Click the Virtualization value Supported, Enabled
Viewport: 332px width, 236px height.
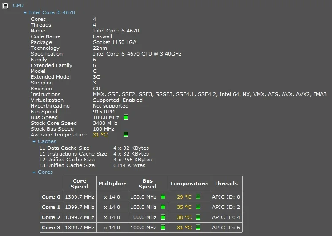tap(118, 100)
